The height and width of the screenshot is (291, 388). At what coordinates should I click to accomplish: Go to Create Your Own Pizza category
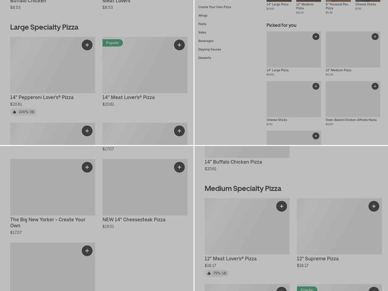[x=214, y=7]
